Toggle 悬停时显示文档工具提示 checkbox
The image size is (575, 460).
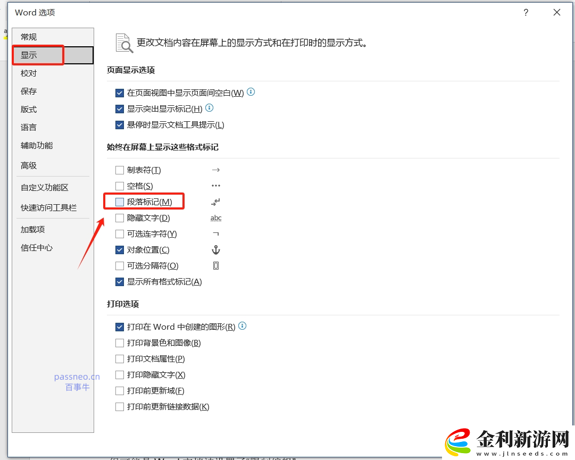tap(120, 125)
